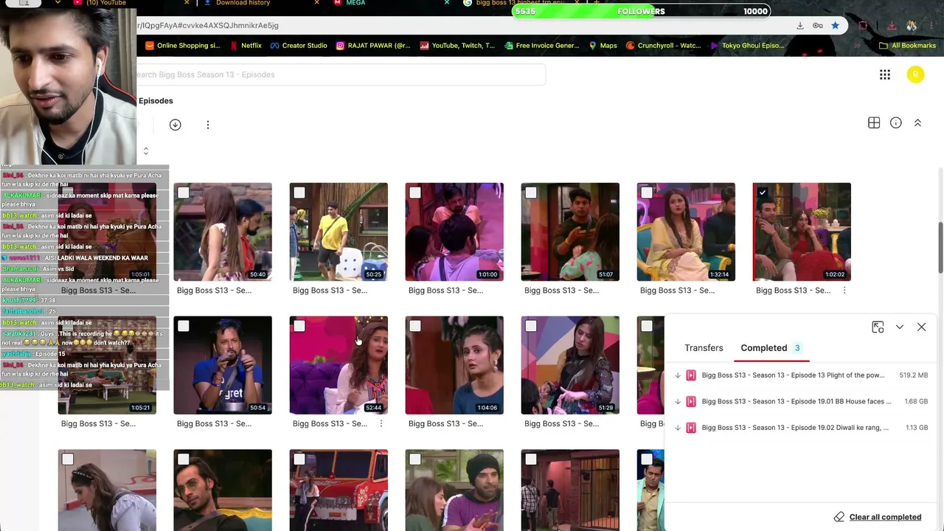Switch the folder view layout with the grid icon
Screen dimensions: 944x531
coord(874,123)
